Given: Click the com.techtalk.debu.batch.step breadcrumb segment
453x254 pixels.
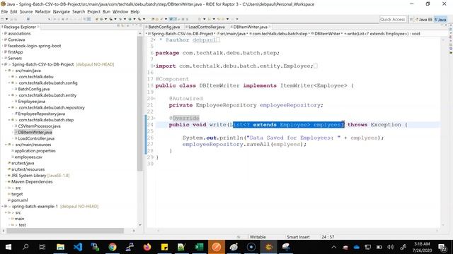Looking at the screenshot, I should click(280, 34).
